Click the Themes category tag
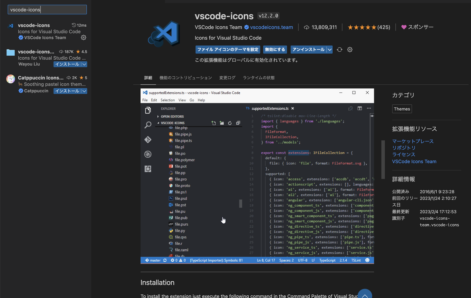471x298 pixels. [x=402, y=109]
